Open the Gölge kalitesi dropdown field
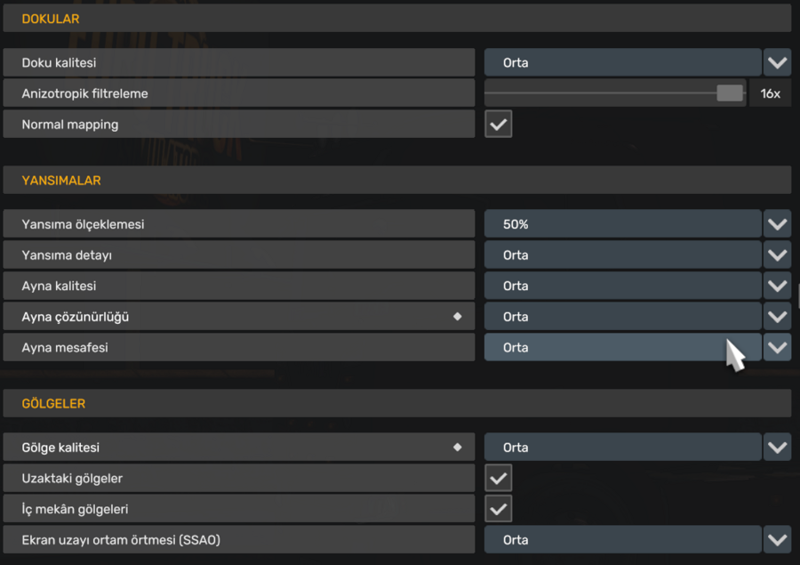 point(622,448)
